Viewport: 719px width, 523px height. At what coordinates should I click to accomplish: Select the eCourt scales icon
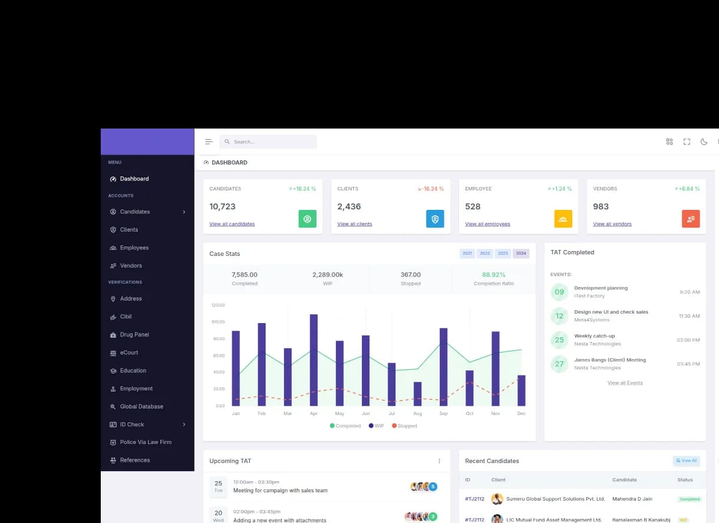pyautogui.click(x=113, y=353)
